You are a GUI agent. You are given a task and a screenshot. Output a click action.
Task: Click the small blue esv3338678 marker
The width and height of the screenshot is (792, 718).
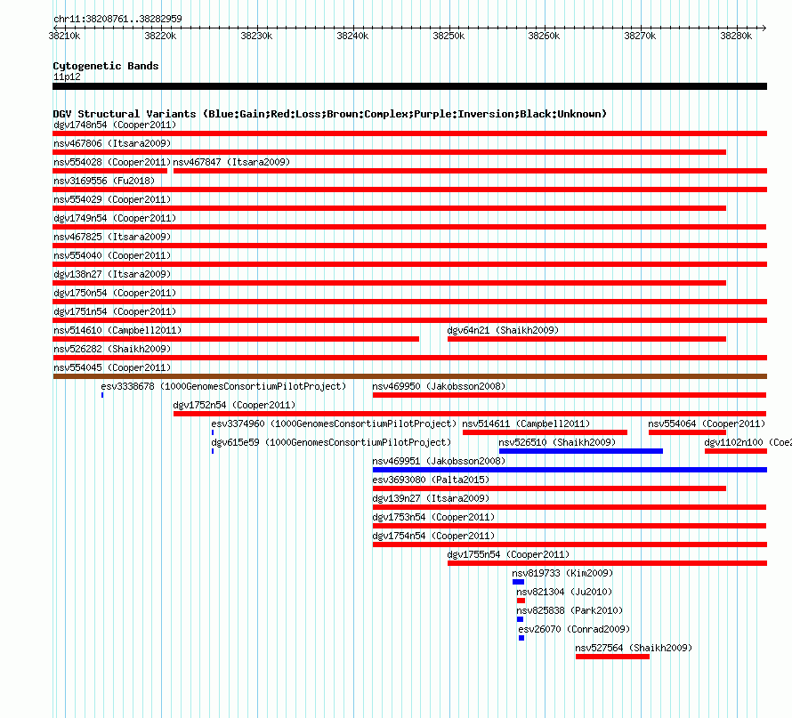102,395
